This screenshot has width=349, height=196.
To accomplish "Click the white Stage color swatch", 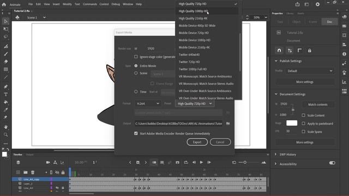I will point(292,123).
